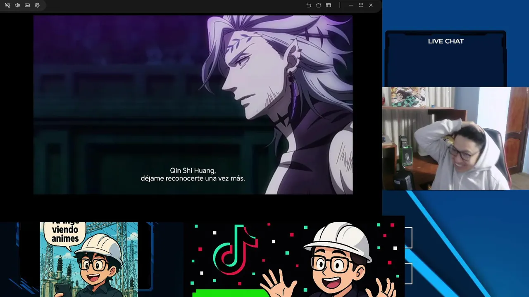Close the player window
This screenshot has width=529, height=297.
371,5
